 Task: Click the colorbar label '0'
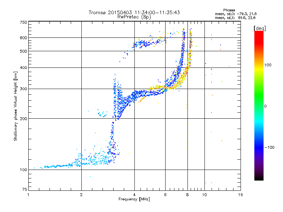tap(265, 106)
